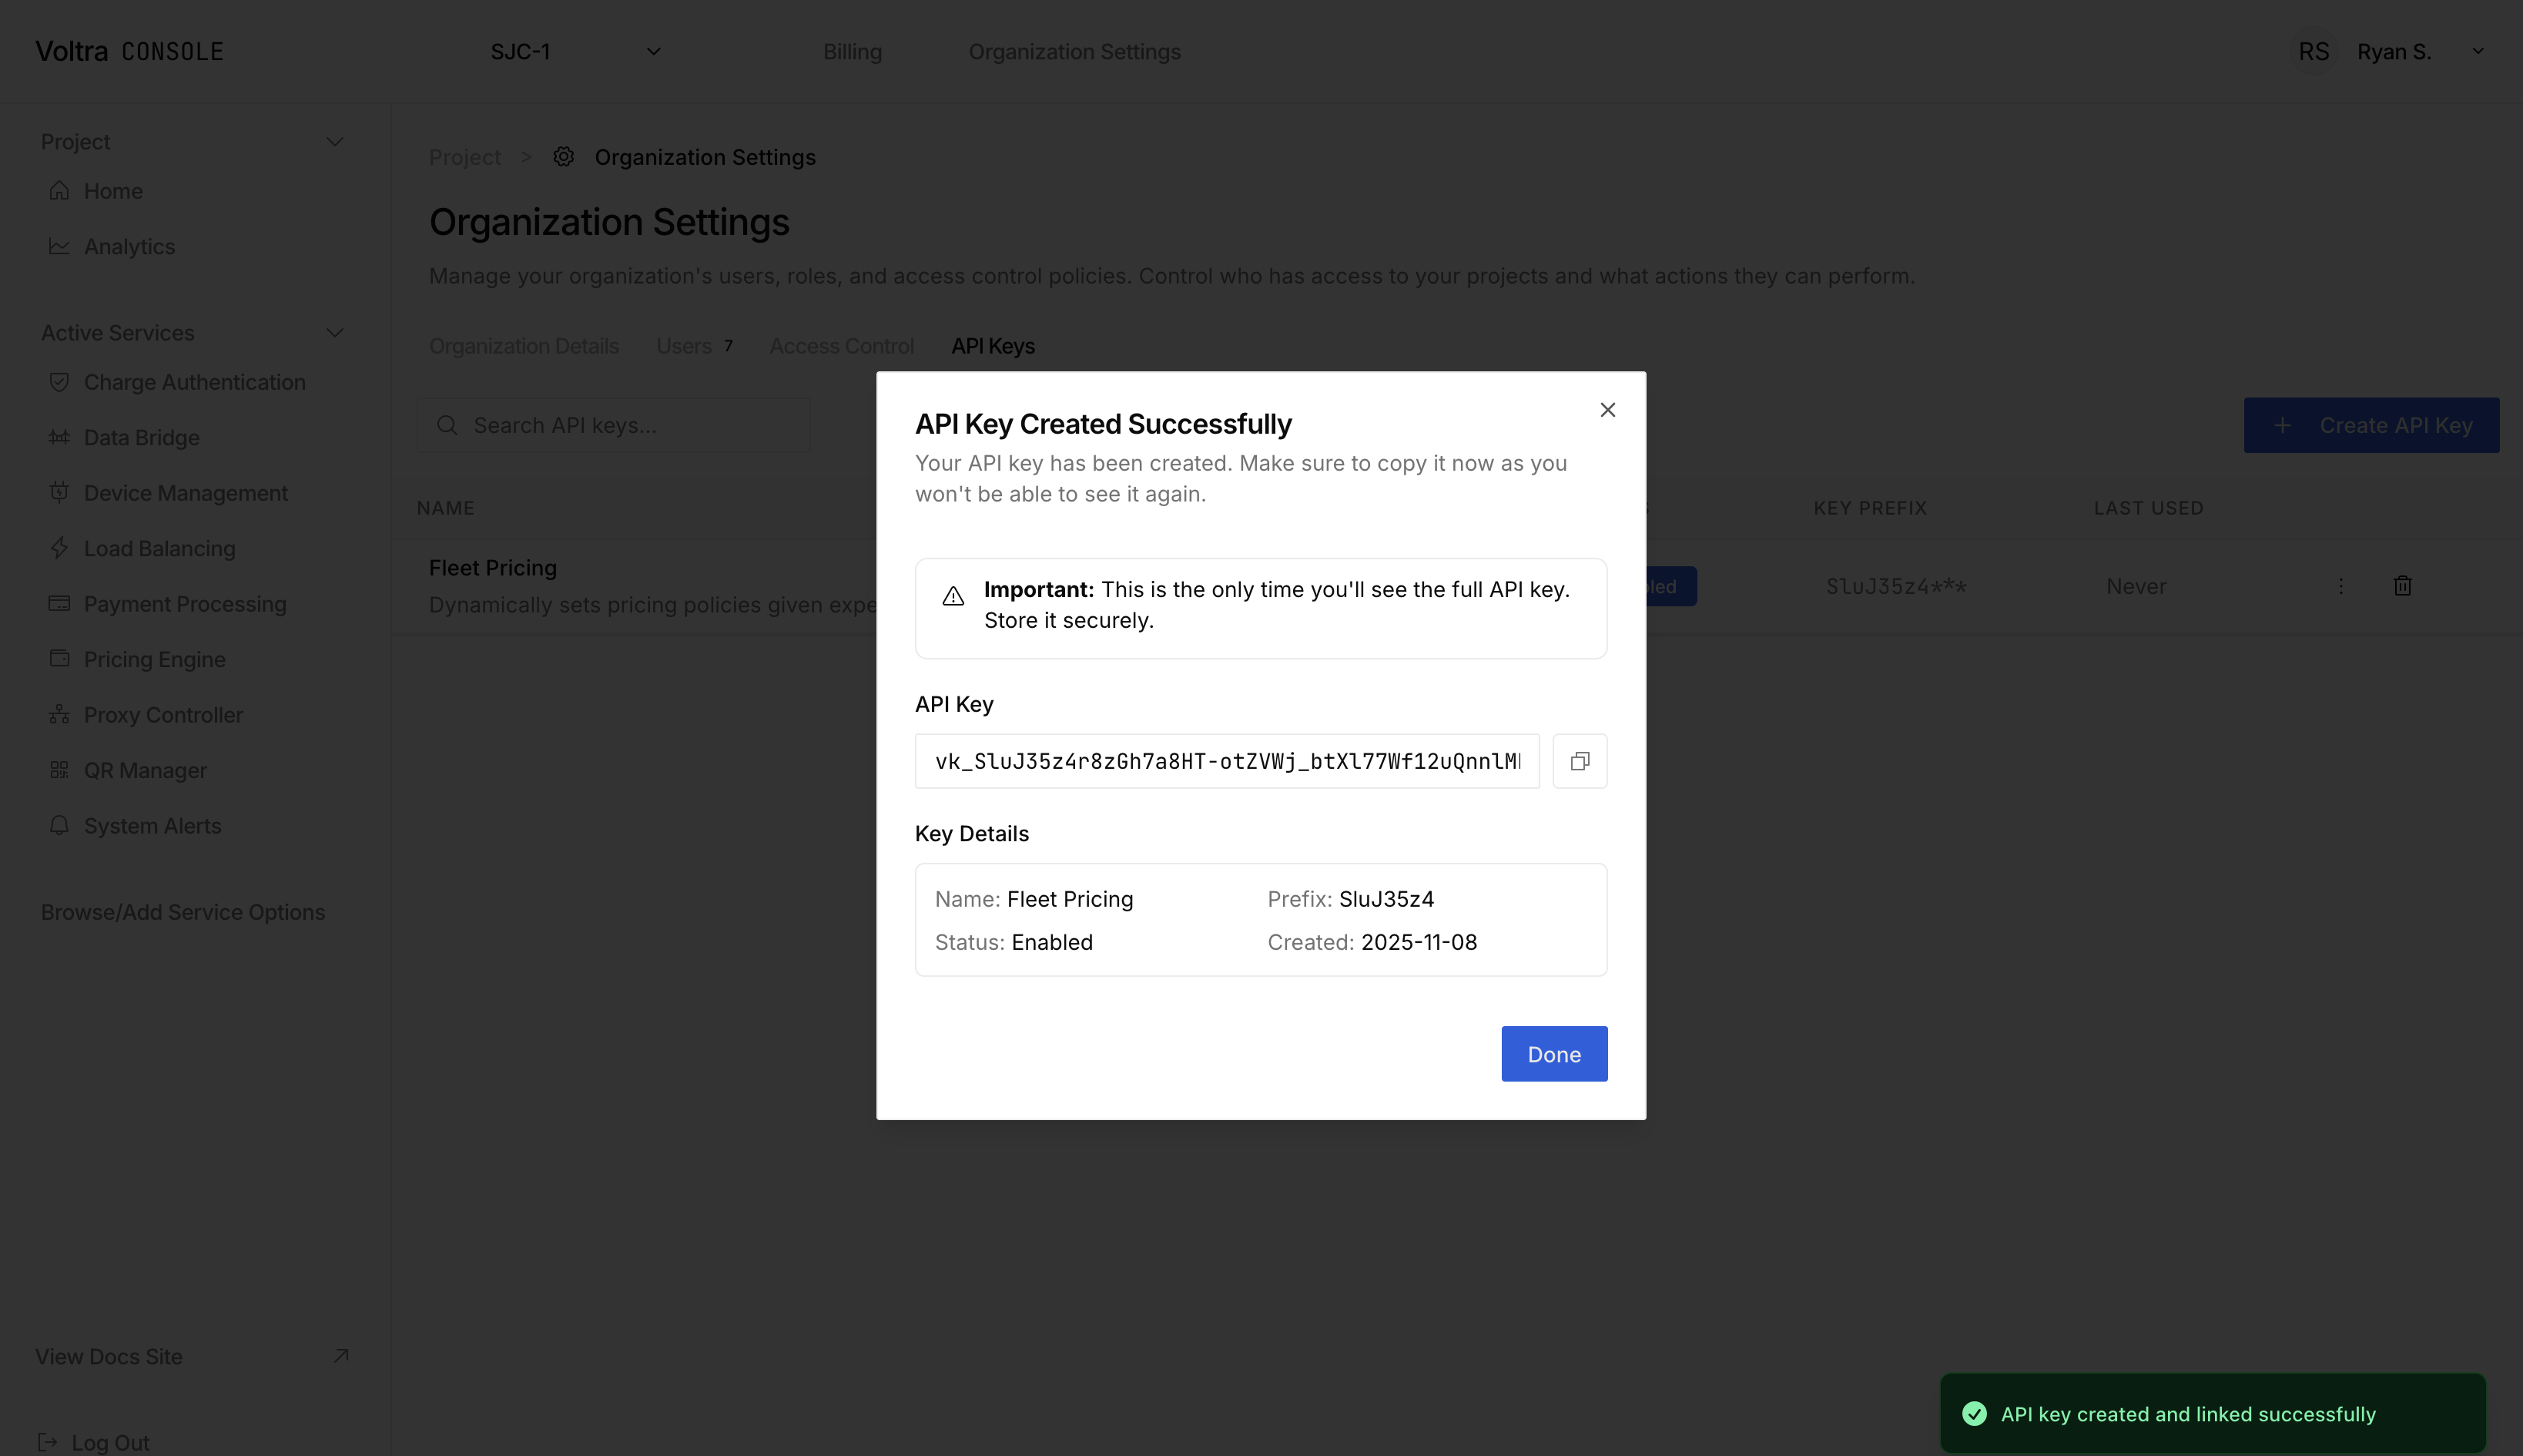Screen dimensions: 2523x1456
Task: Open the Fleet Pricing row actions menu
Action: pos(2341,586)
